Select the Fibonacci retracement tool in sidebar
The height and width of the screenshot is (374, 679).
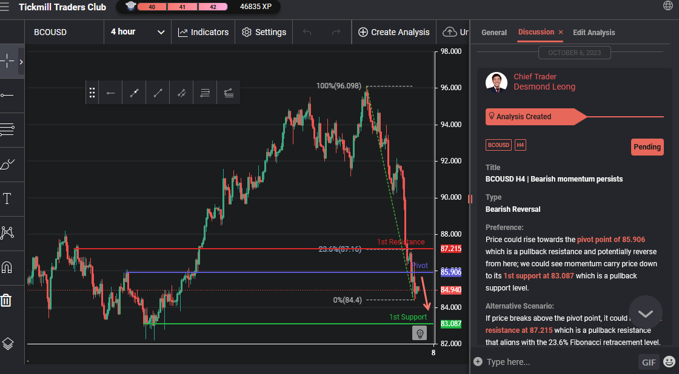(7, 130)
